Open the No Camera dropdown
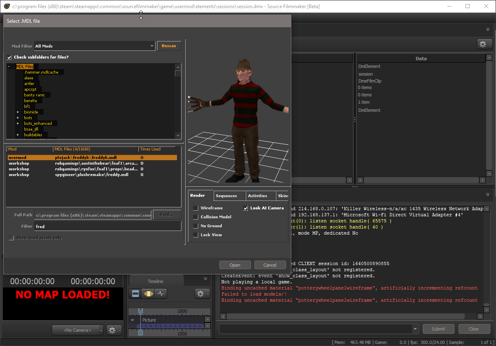 78,330
